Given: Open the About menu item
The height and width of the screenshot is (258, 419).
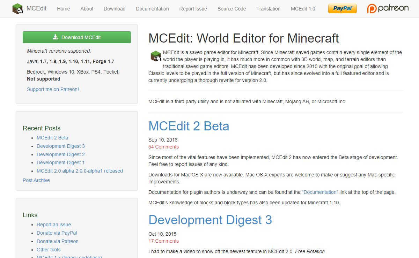Looking at the screenshot, I should click(87, 9).
